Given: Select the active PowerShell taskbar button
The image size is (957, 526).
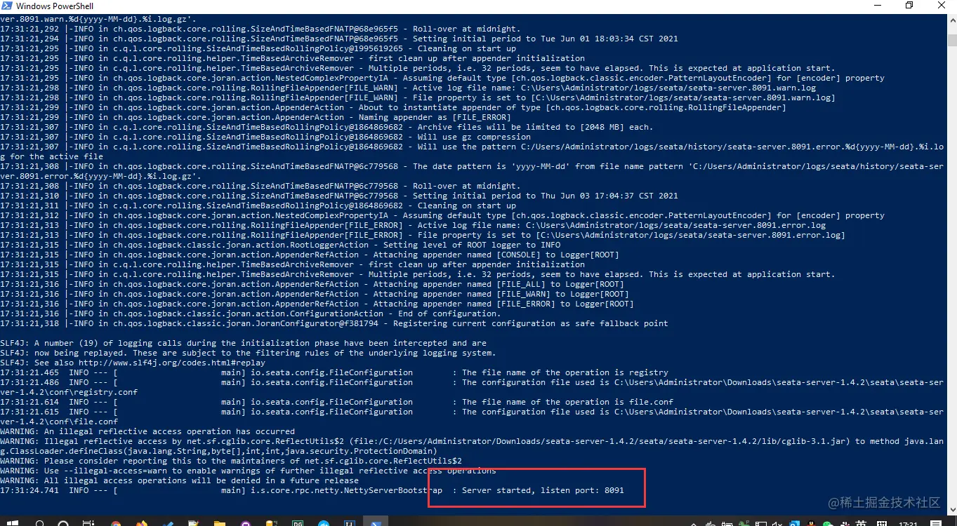Looking at the screenshot, I should (376, 522).
